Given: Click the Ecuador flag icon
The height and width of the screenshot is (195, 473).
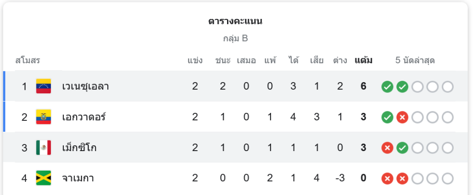Looking at the screenshot, I should coord(44,117).
